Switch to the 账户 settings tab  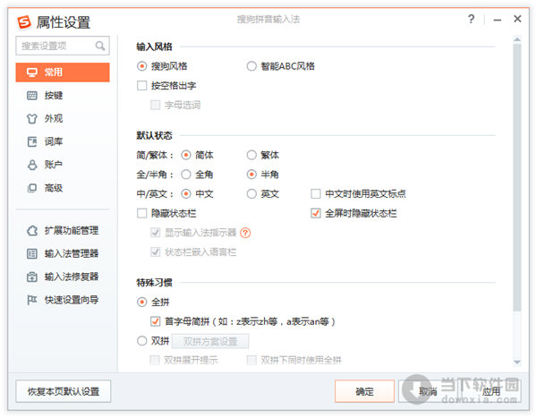pyautogui.click(x=63, y=165)
